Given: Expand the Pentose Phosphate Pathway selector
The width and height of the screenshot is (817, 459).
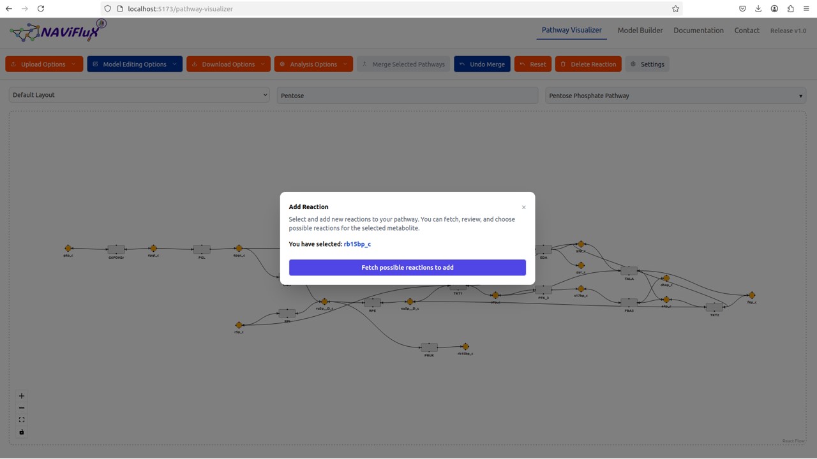Looking at the screenshot, I should pos(675,96).
